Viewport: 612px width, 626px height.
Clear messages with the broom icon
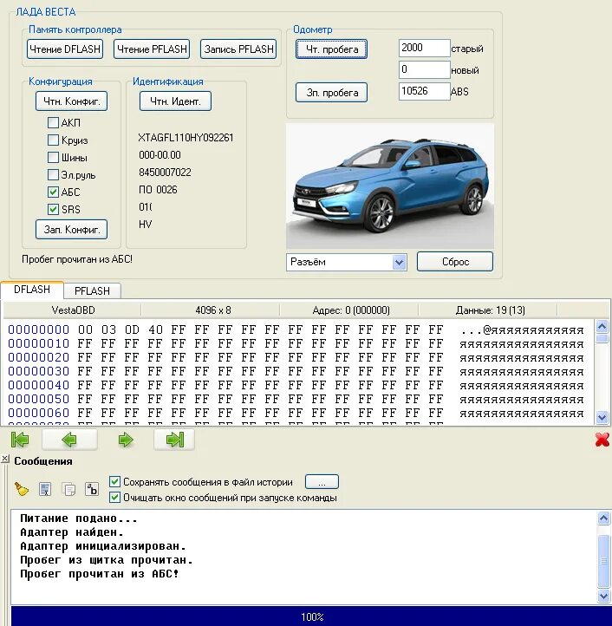(22, 489)
